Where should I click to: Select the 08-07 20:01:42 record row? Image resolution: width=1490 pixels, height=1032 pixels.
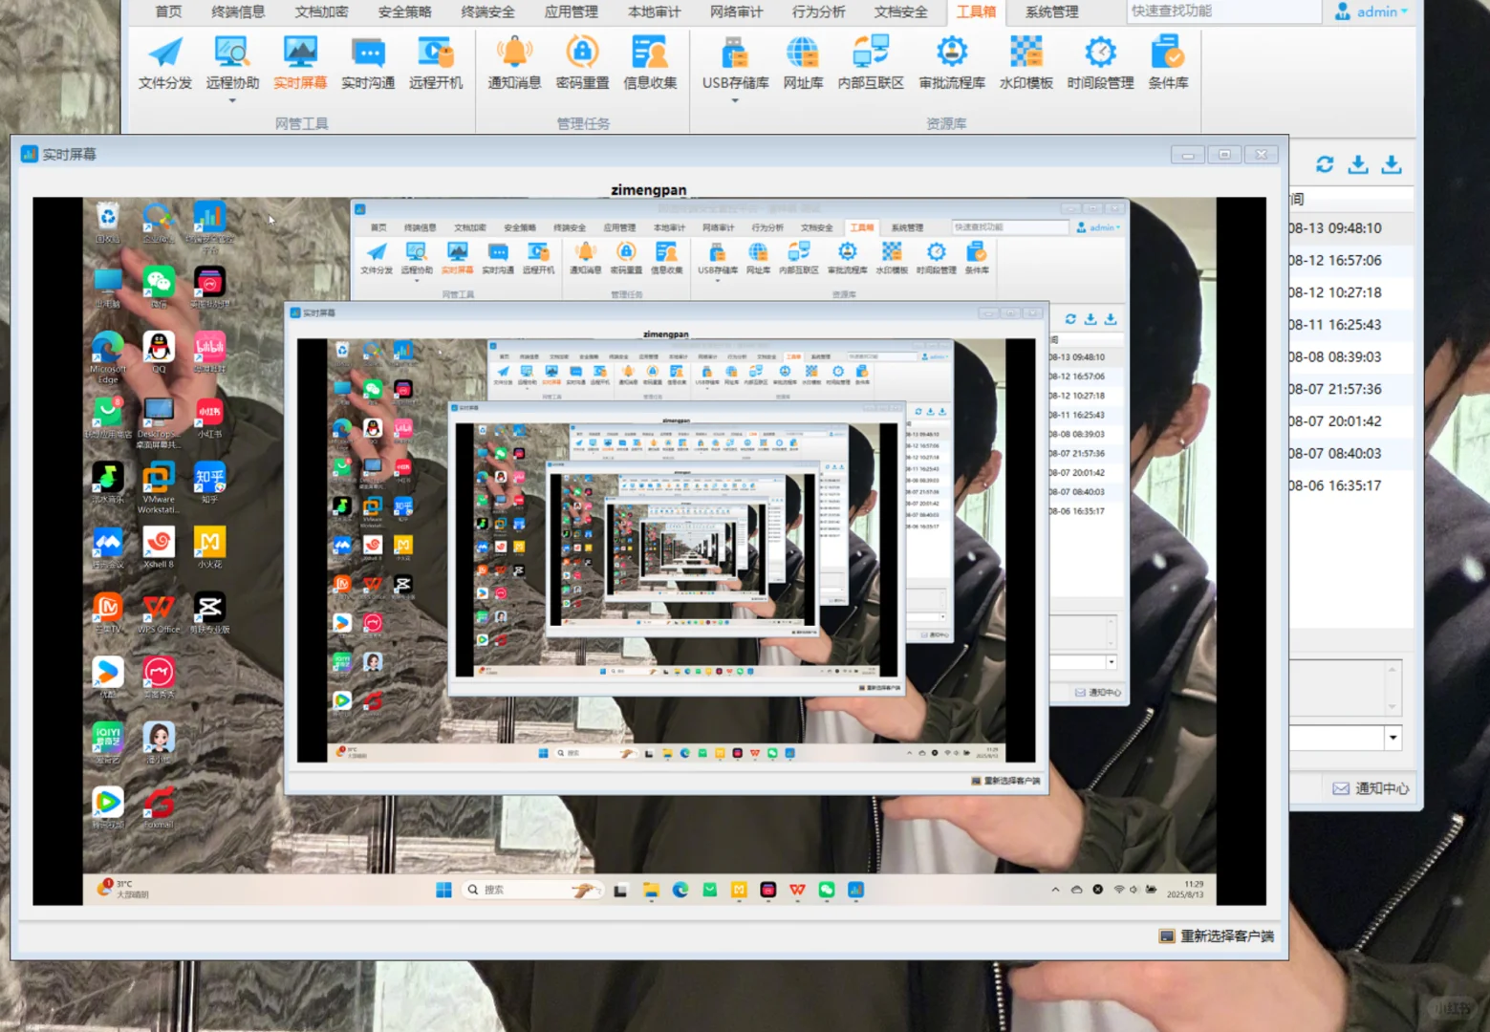(1350, 421)
